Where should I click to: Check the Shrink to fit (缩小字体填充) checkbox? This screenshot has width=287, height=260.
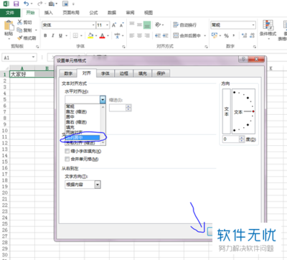[x=67, y=151]
